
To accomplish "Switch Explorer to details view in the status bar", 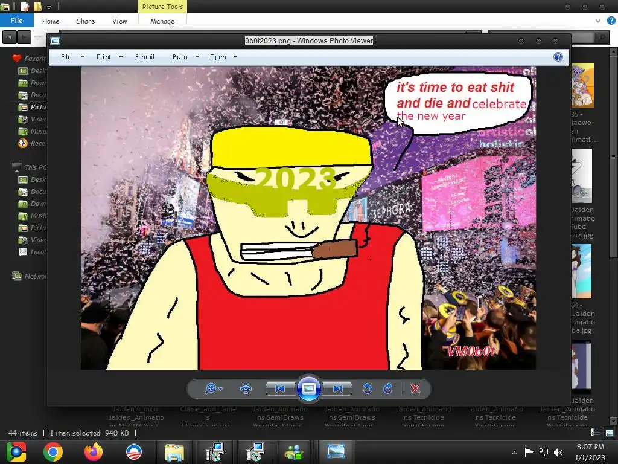I will [x=595, y=433].
